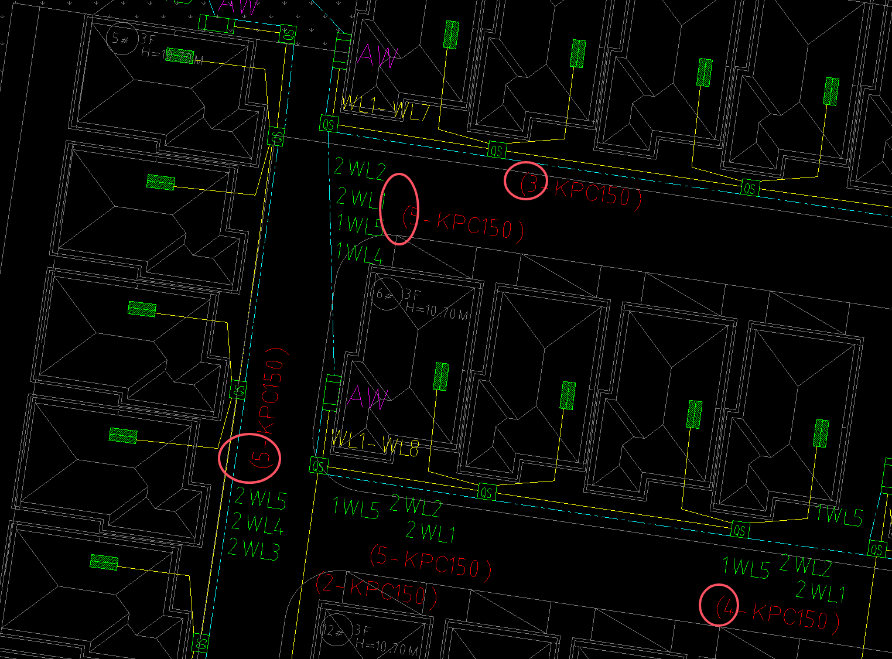Click the green 2WL4 circuit label
The width and height of the screenshot is (892, 659).
pyautogui.click(x=257, y=523)
